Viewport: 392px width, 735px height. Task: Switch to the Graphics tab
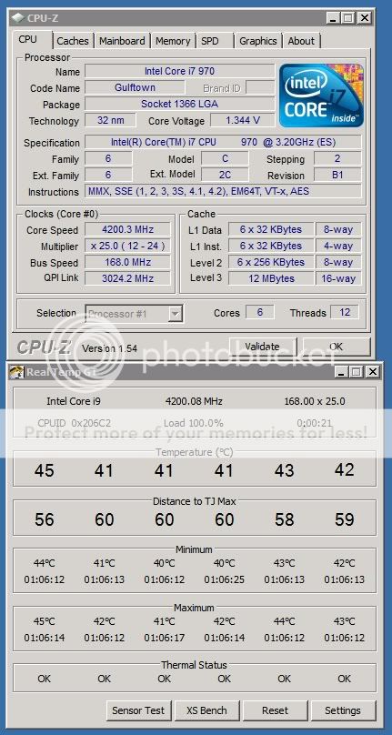click(x=258, y=41)
